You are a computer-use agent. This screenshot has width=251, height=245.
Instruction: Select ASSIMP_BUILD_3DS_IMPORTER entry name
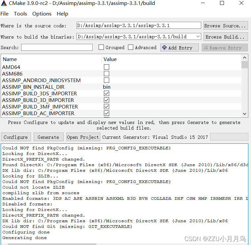(x=39, y=93)
